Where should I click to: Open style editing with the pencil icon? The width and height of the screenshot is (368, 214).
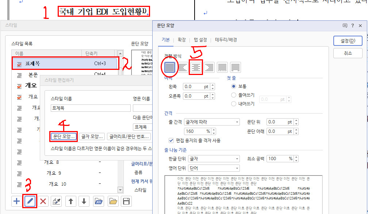pos(30,201)
